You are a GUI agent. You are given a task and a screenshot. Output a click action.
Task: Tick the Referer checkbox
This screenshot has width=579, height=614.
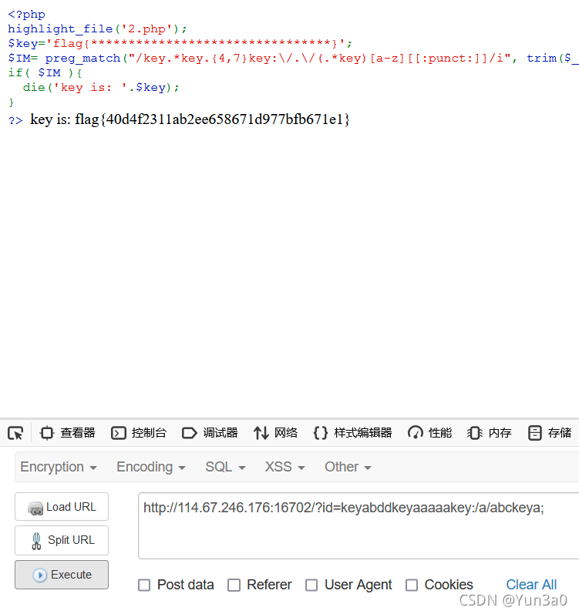click(x=234, y=585)
